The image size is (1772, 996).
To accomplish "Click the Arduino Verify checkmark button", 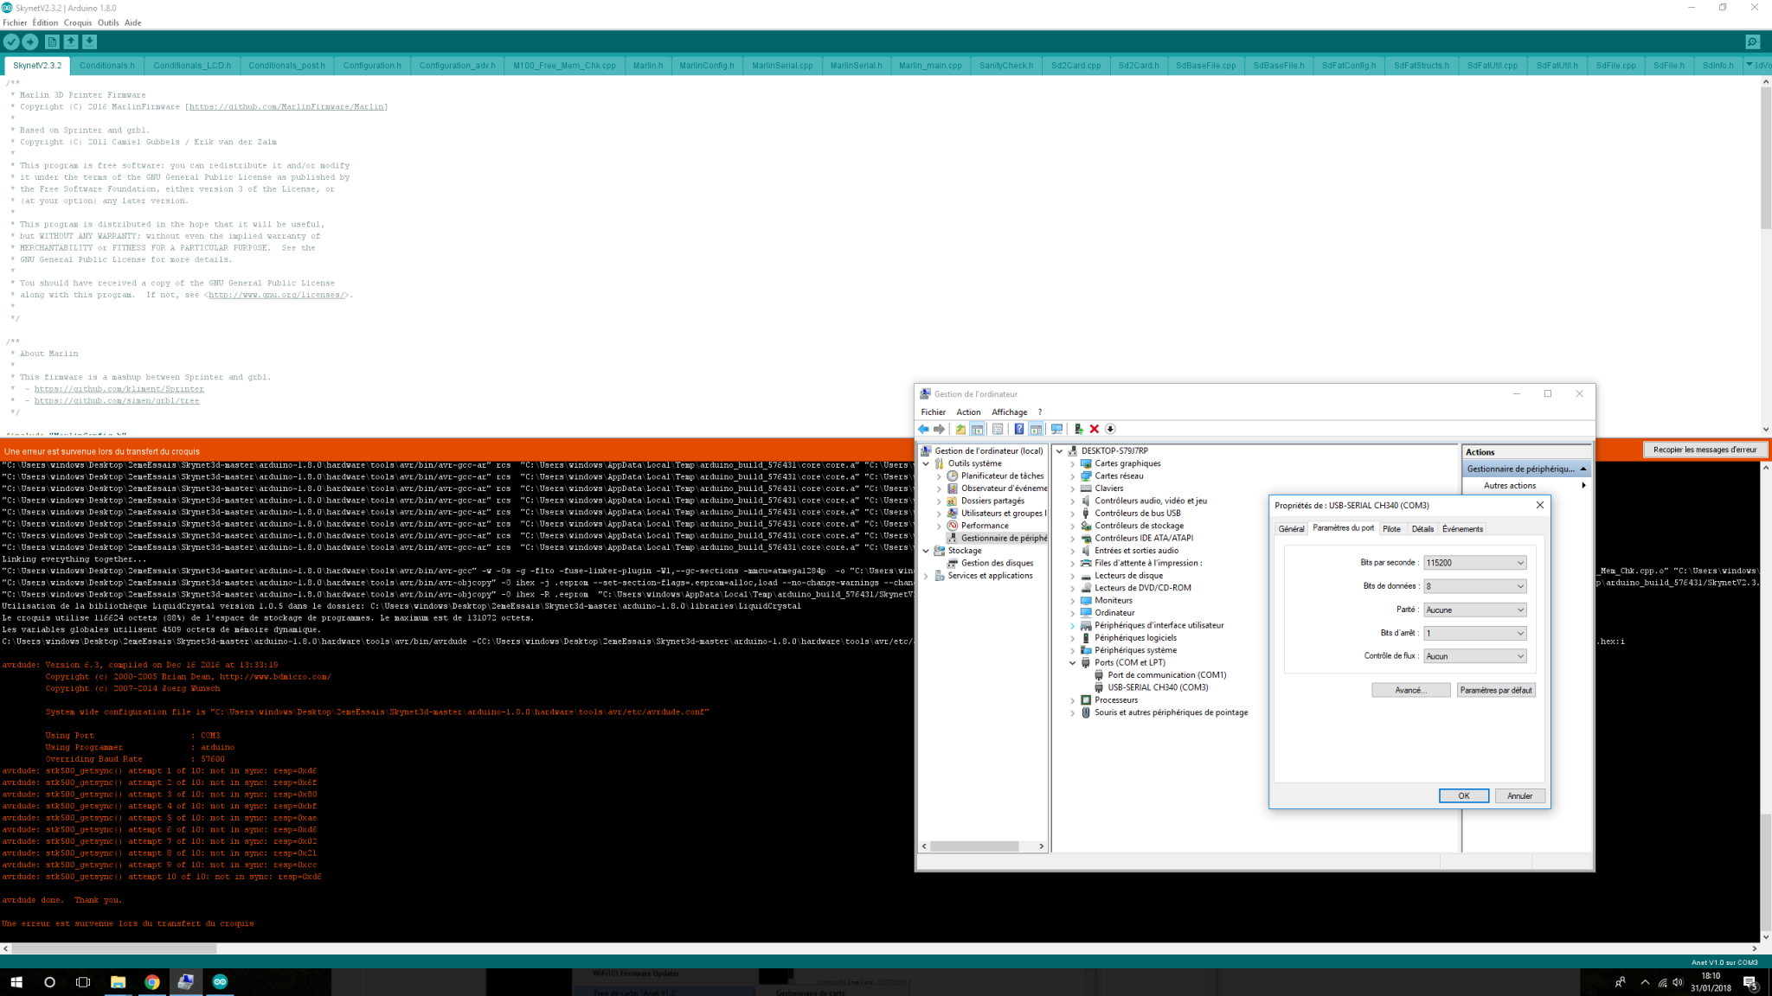I will click(x=11, y=41).
